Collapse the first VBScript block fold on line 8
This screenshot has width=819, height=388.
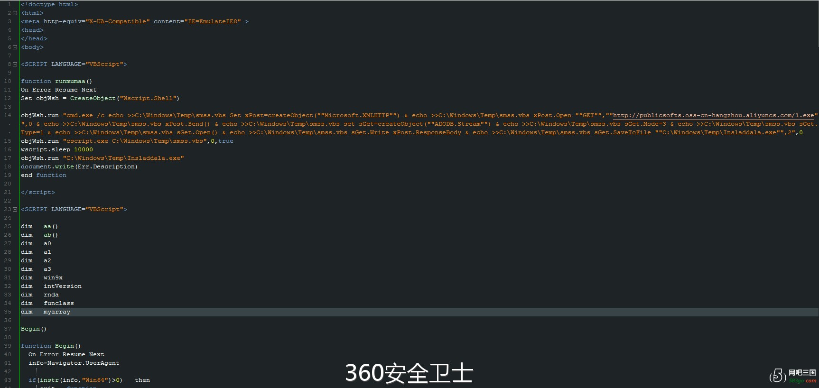[15, 64]
